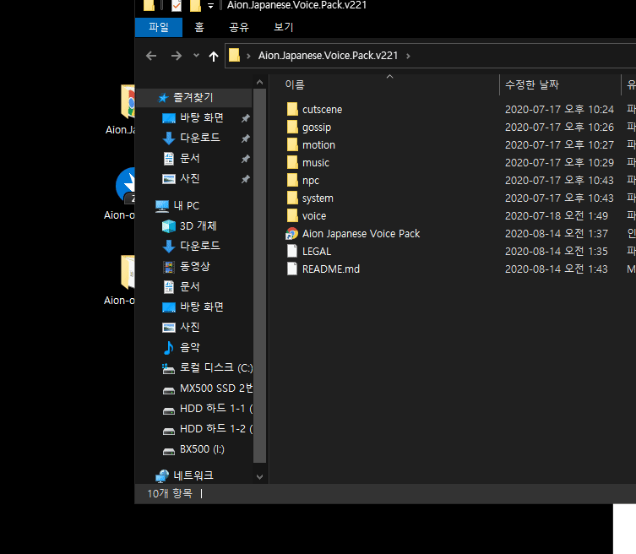
Task: Click the navigation pane vertical scrollbar thumb
Action: [x=259, y=276]
